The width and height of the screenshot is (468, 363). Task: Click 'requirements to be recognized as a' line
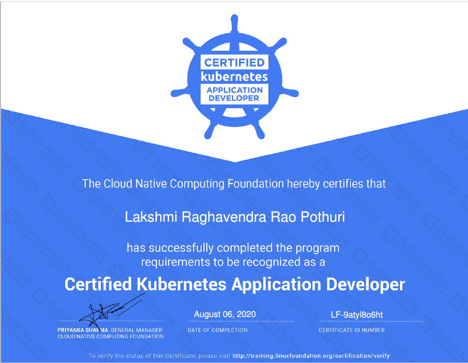pyautogui.click(x=233, y=262)
